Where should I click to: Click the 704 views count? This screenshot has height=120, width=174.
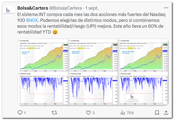tap(130, 113)
